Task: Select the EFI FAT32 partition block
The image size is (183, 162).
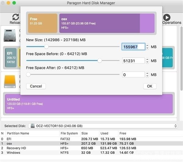Action: point(11,58)
